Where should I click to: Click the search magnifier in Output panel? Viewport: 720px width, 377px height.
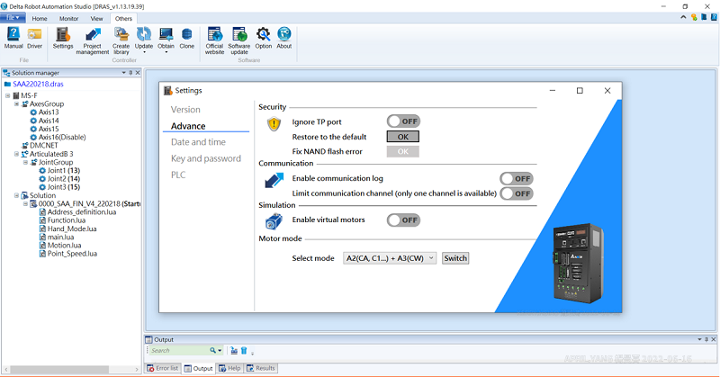point(212,350)
